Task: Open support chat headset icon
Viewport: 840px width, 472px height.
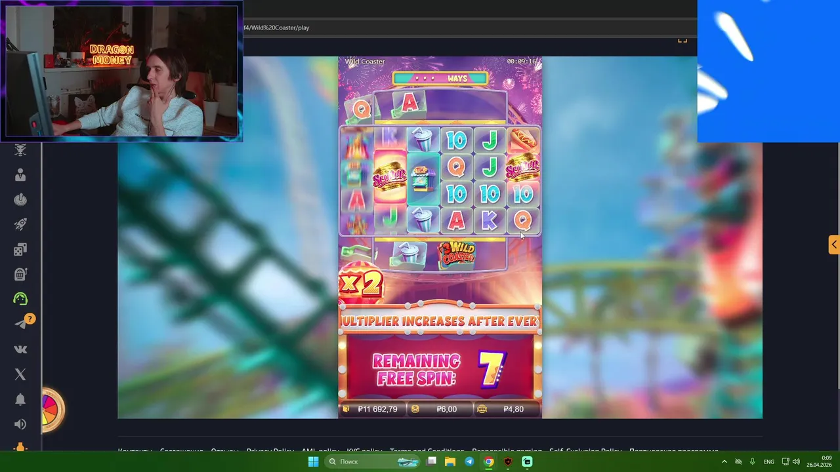Action: pos(20,299)
